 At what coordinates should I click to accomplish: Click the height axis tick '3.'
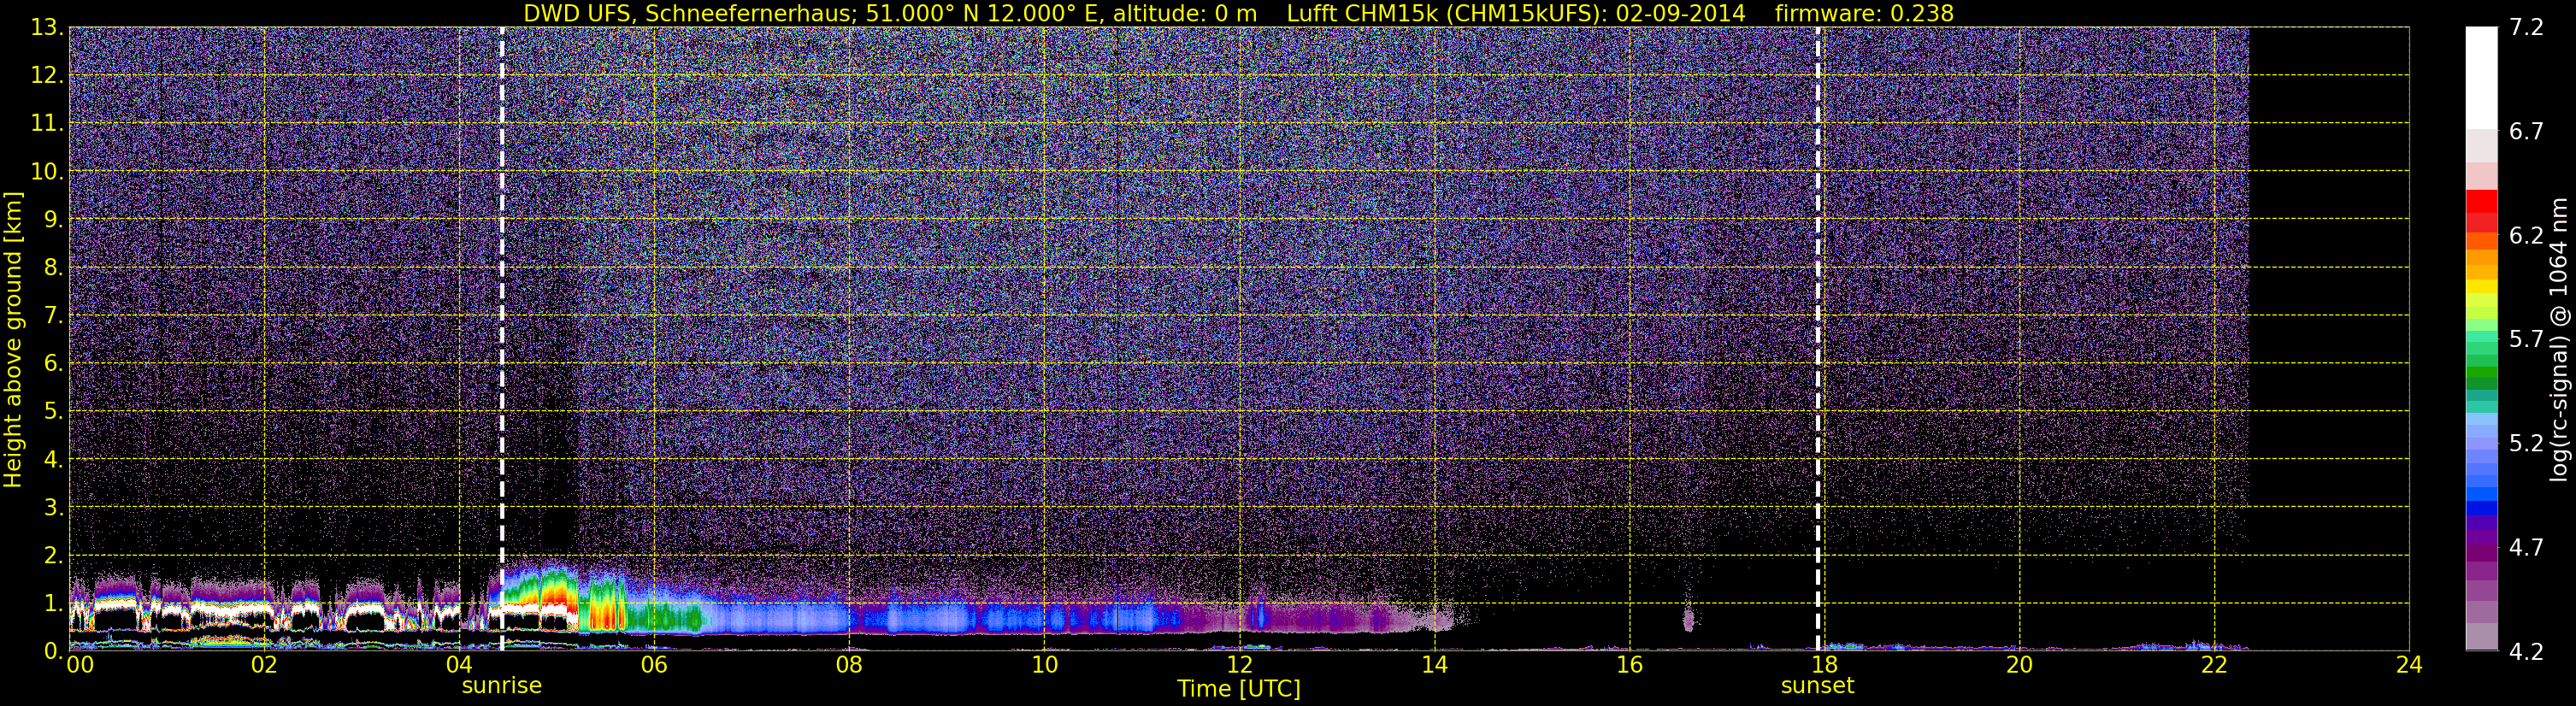(x=53, y=508)
